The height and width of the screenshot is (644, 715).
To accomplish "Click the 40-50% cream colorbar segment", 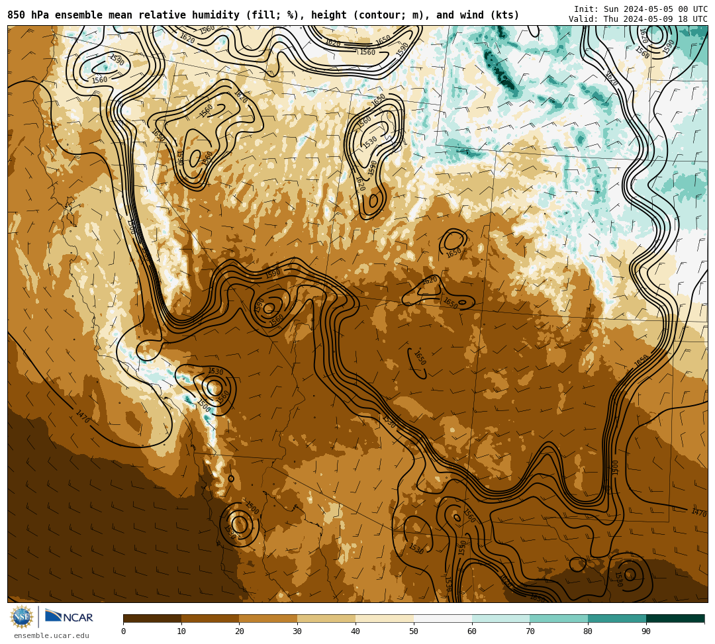I will click(x=385, y=618).
